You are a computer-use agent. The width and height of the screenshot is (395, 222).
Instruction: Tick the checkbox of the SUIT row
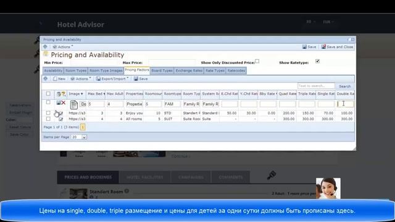pos(48,119)
